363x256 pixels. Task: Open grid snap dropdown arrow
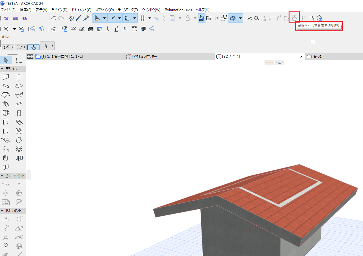pyautogui.click(x=150, y=18)
